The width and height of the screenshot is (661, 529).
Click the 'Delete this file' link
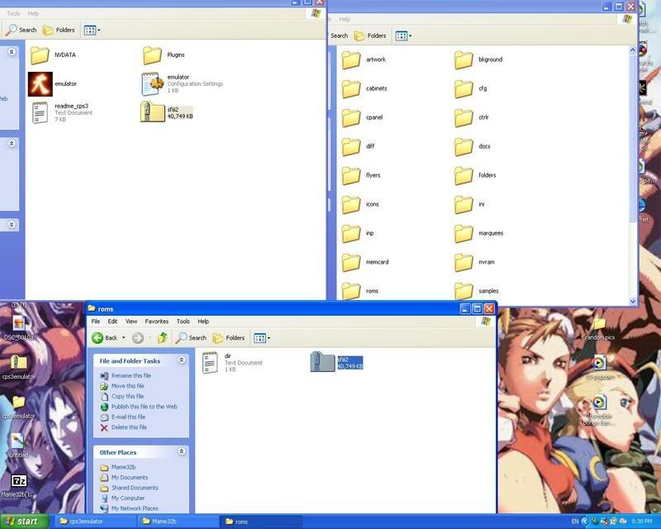click(x=129, y=427)
